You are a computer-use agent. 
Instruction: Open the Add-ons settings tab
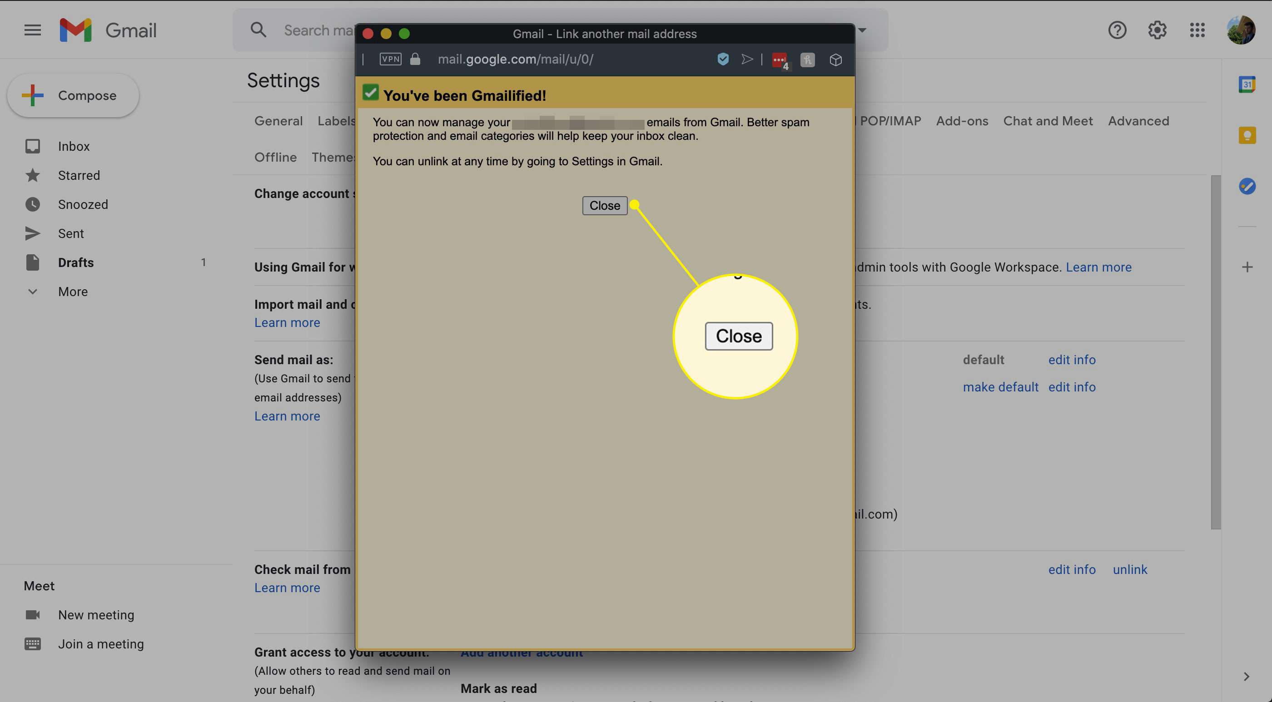[x=962, y=121]
